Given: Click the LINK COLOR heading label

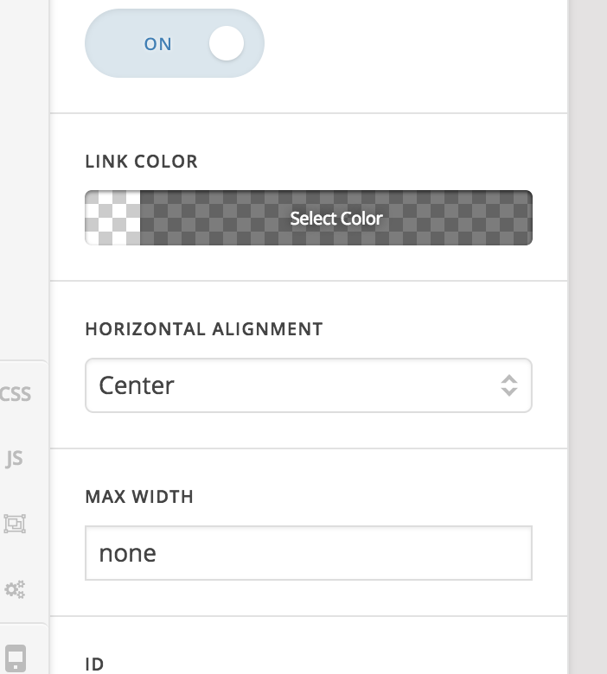Looking at the screenshot, I should click(141, 162).
